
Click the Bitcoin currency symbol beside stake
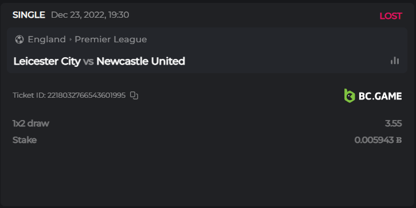point(399,140)
